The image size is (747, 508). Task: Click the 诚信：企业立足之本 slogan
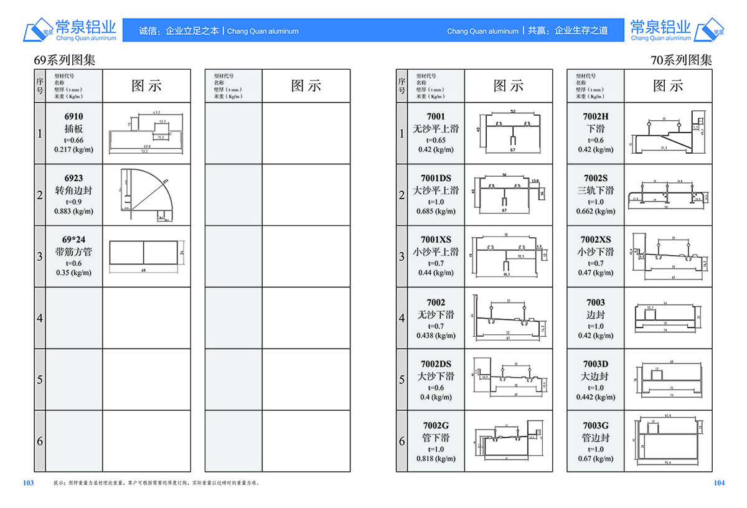179,31
